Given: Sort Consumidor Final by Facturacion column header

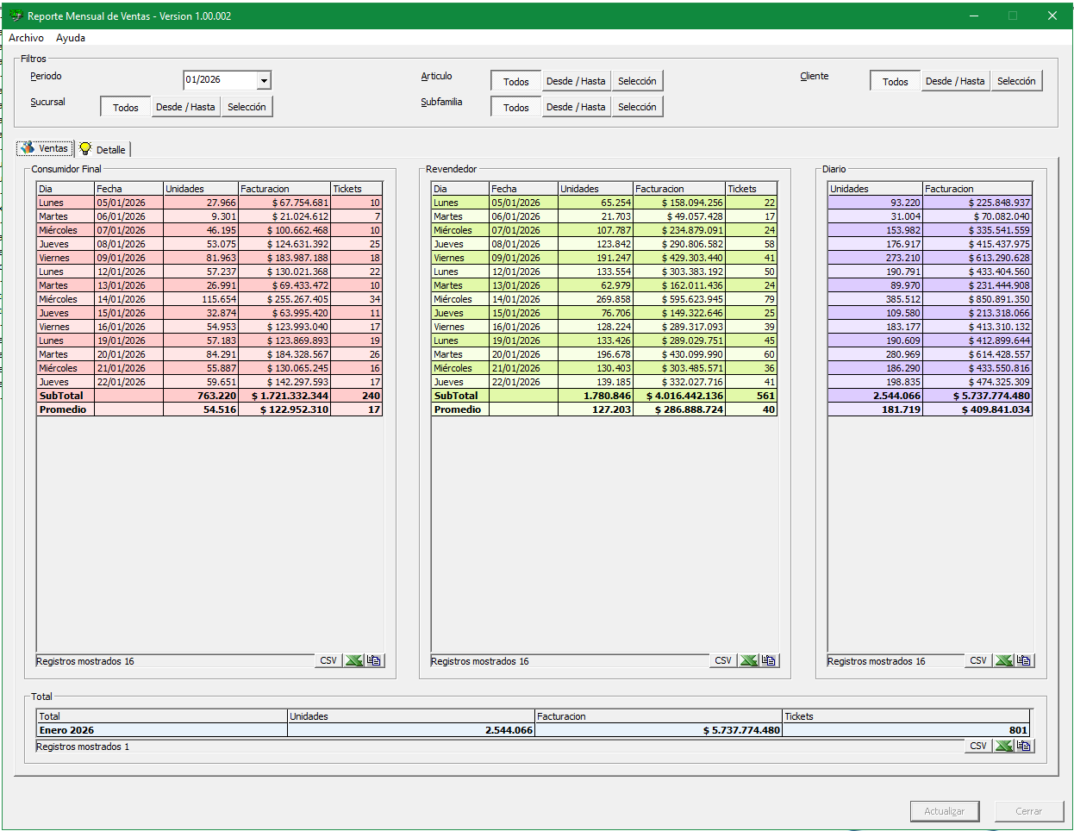Looking at the screenshot, I should coord(284,189).
